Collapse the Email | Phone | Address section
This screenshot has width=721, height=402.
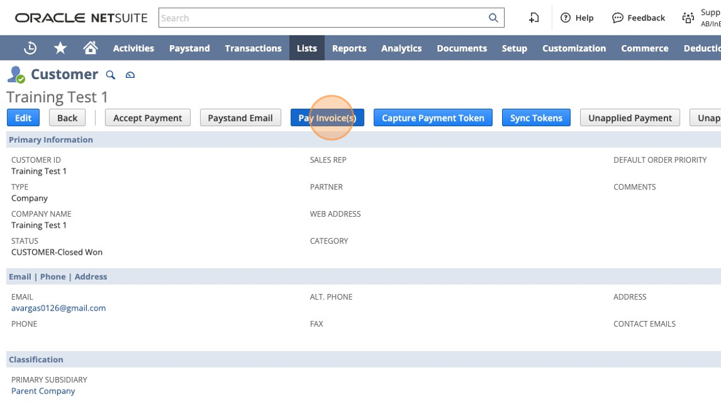tap(58, 277)
